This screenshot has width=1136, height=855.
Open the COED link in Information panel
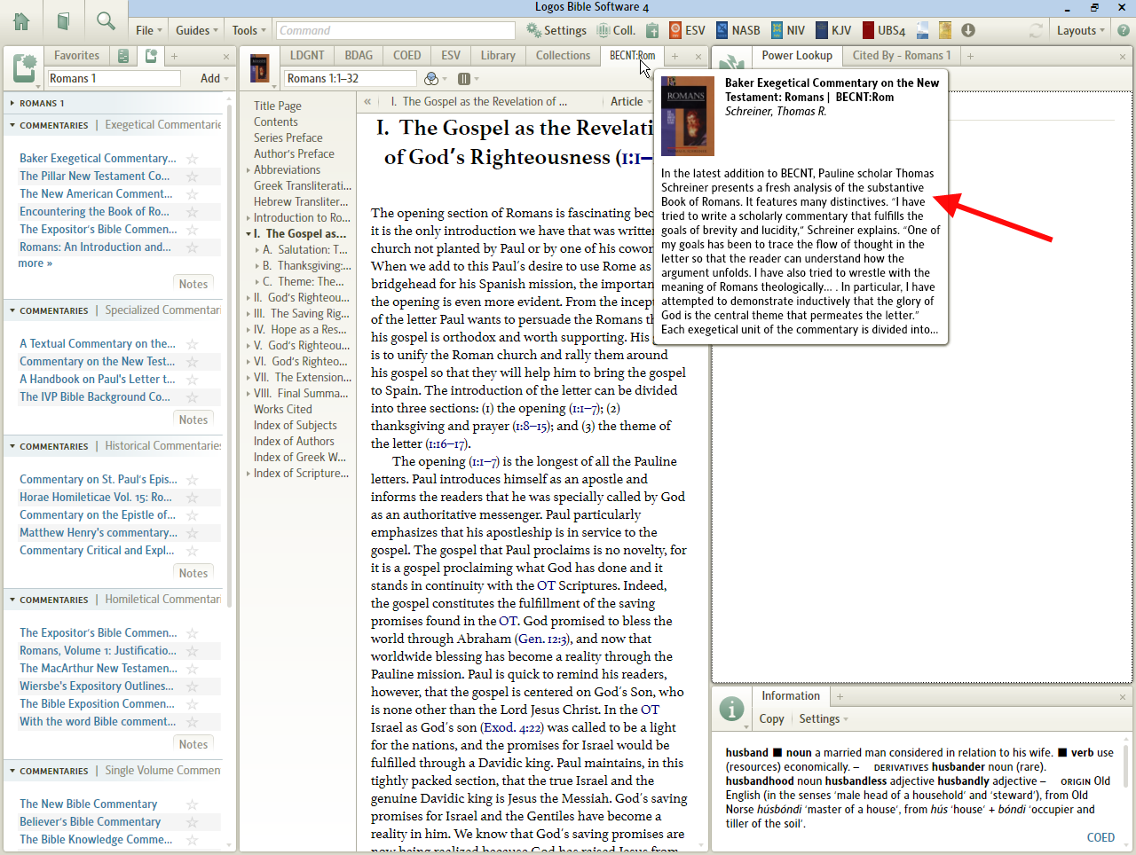1100,837
